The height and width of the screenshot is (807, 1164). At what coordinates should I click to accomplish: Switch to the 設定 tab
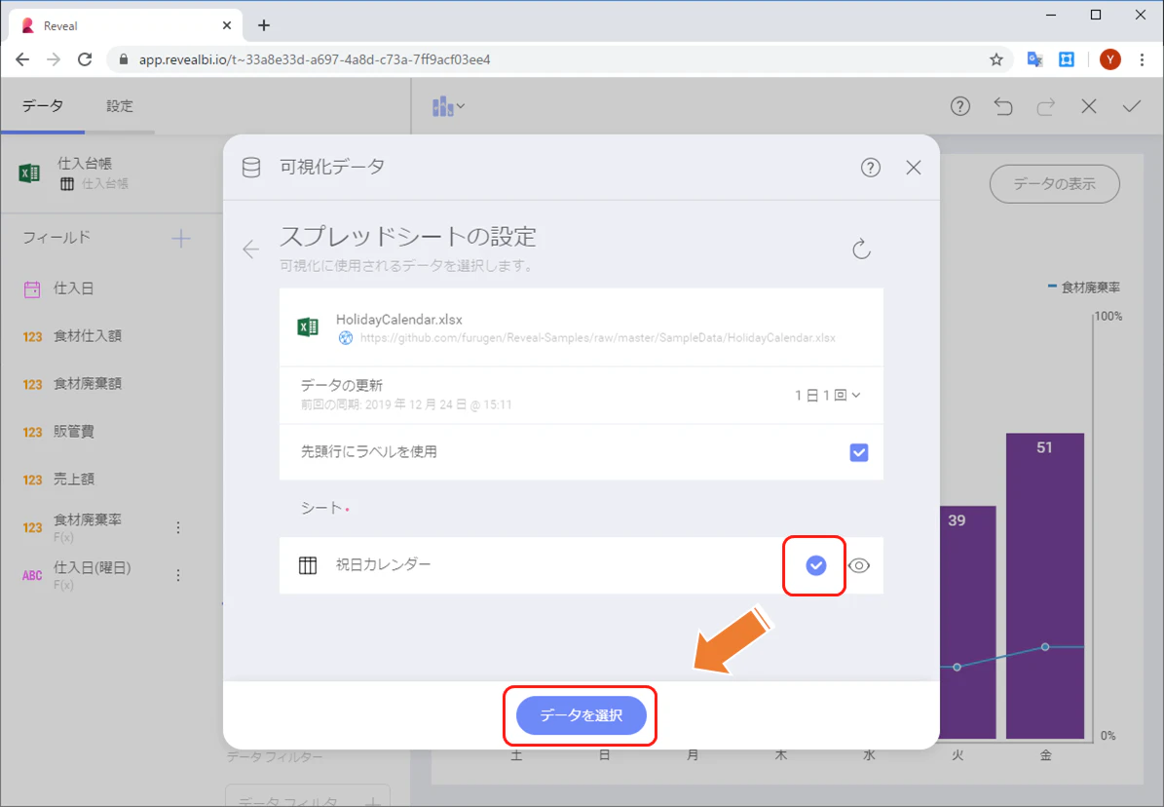pyautogui.click(x=120, y=106)
